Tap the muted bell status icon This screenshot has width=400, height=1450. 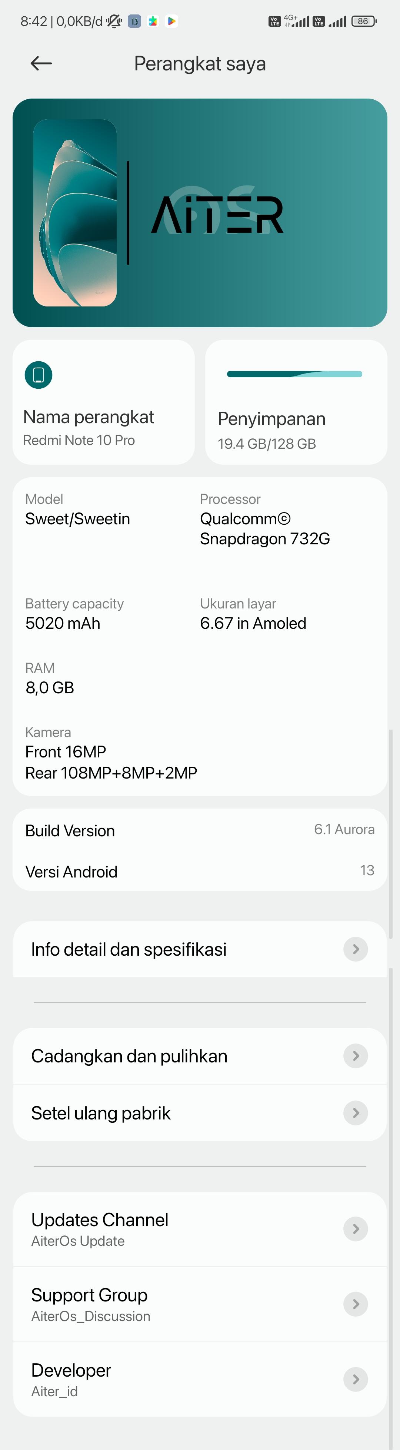click(x=114, y=21)
